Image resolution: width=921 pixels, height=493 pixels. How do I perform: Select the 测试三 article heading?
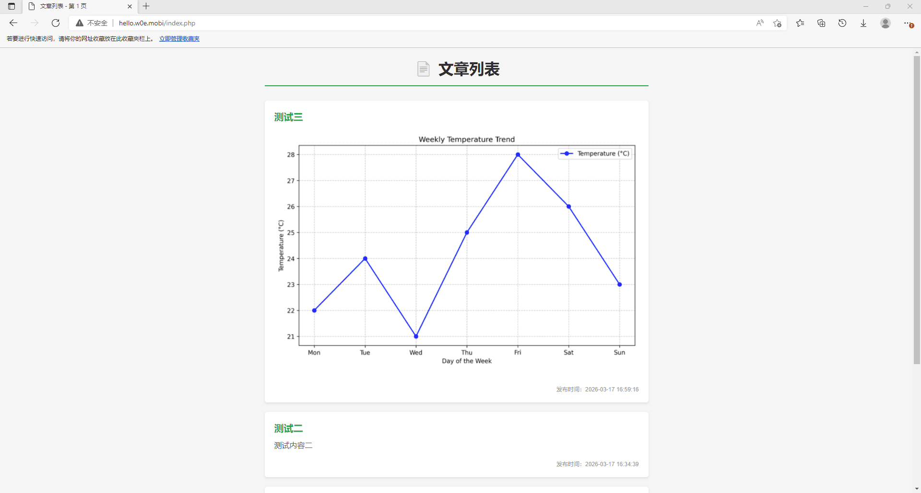pos(288,117)
